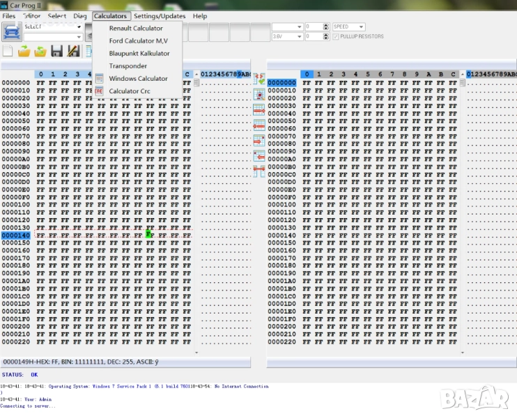Image resolution: width=517 pixels, height=418 pixels.
Task: Click the reload folder icon with green arrows
Action: [40, 51]
